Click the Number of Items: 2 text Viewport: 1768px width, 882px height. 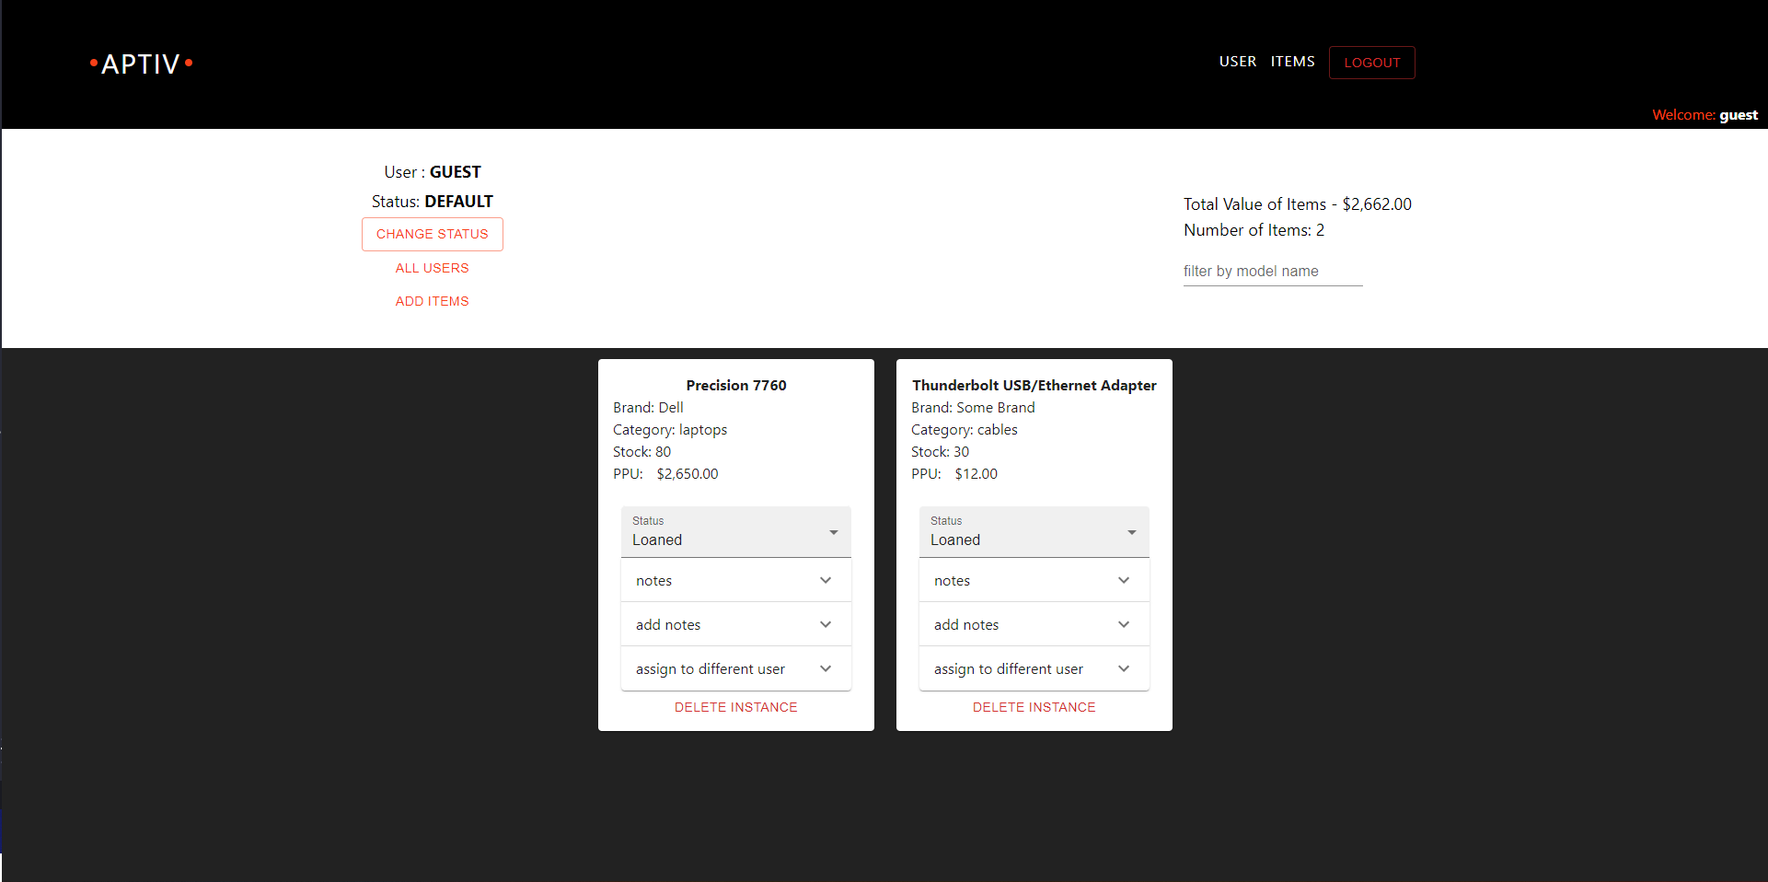pyautogui.click(x=1254, y=230)
